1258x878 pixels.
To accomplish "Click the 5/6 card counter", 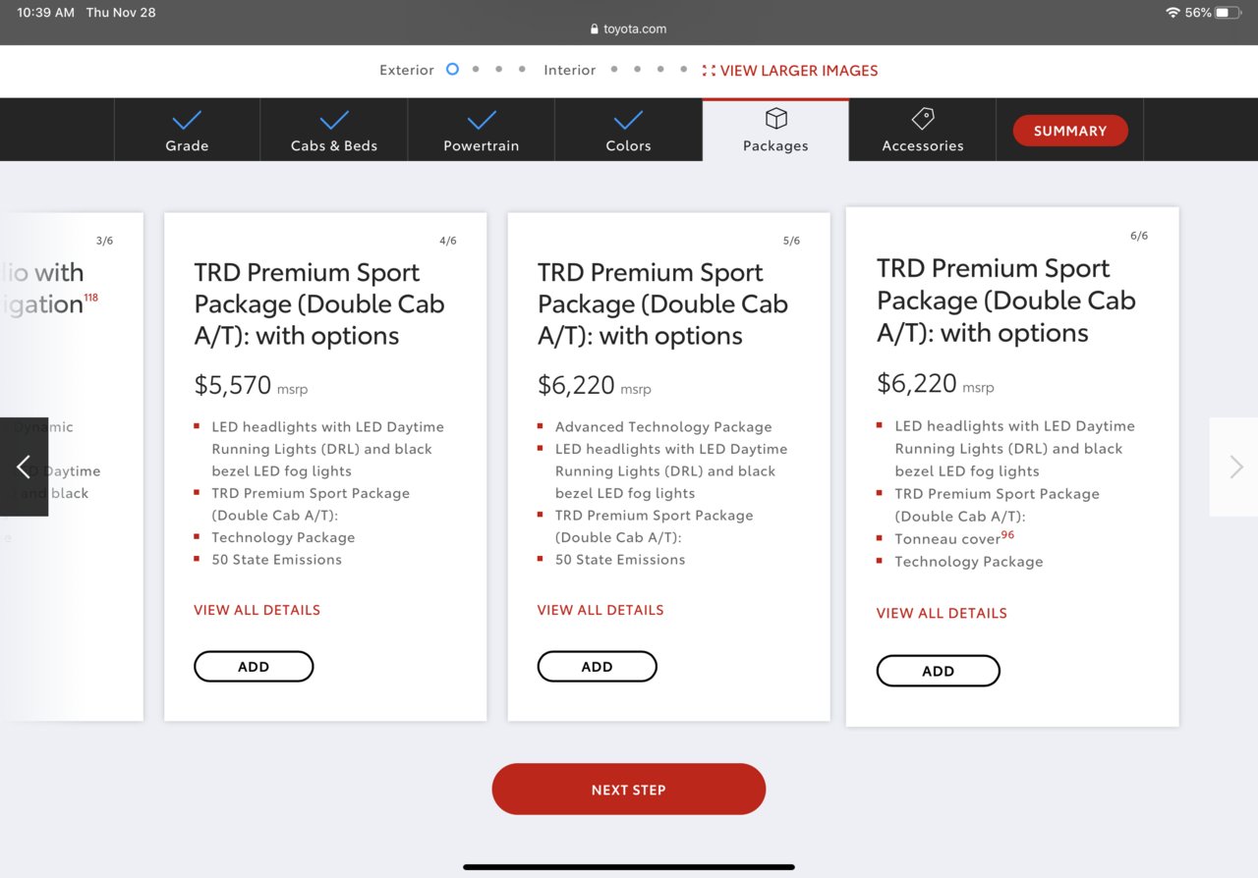I will [x=791, y=241].
